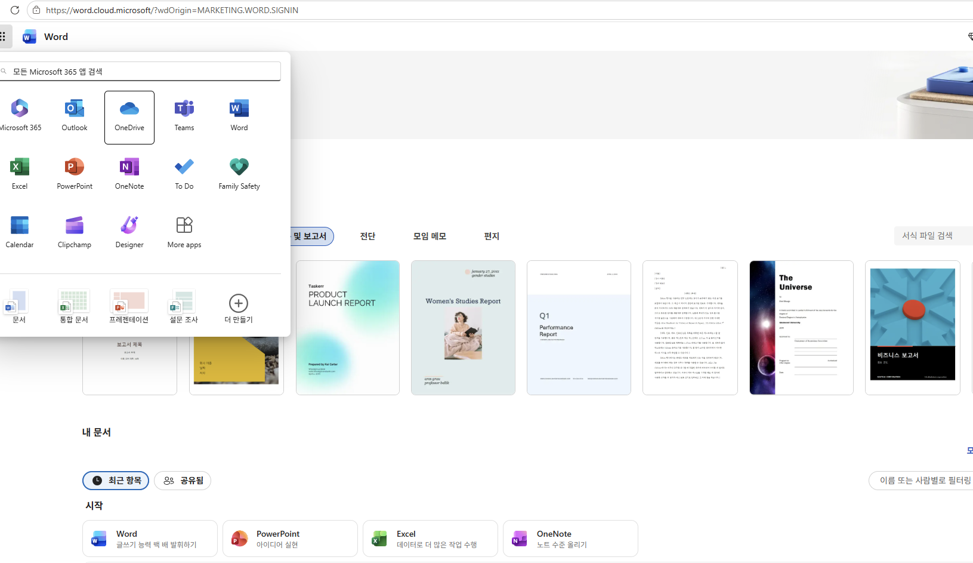The width and height of the screenshot is (973, 563).
Task: Launch Outlook from the app launcher
Action: pyautogui.click(x=75, y=116)
